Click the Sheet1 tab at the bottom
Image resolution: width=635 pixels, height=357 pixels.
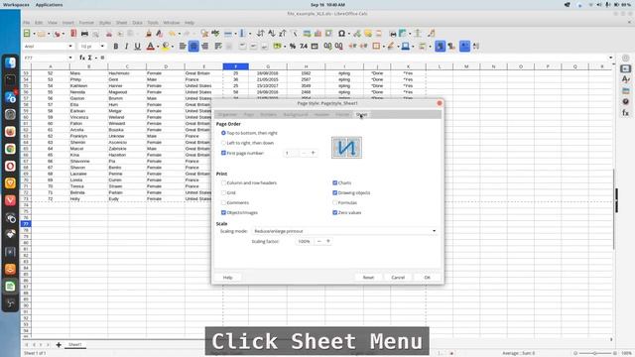pyautogui.click(x=75, y=344)
